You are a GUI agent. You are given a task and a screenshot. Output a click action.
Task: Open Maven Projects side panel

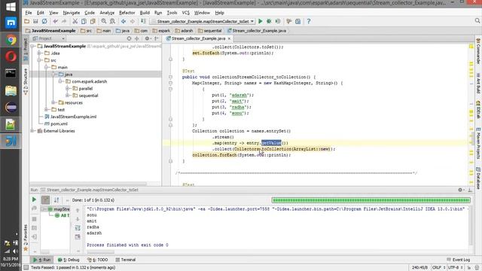click(478, 144)
